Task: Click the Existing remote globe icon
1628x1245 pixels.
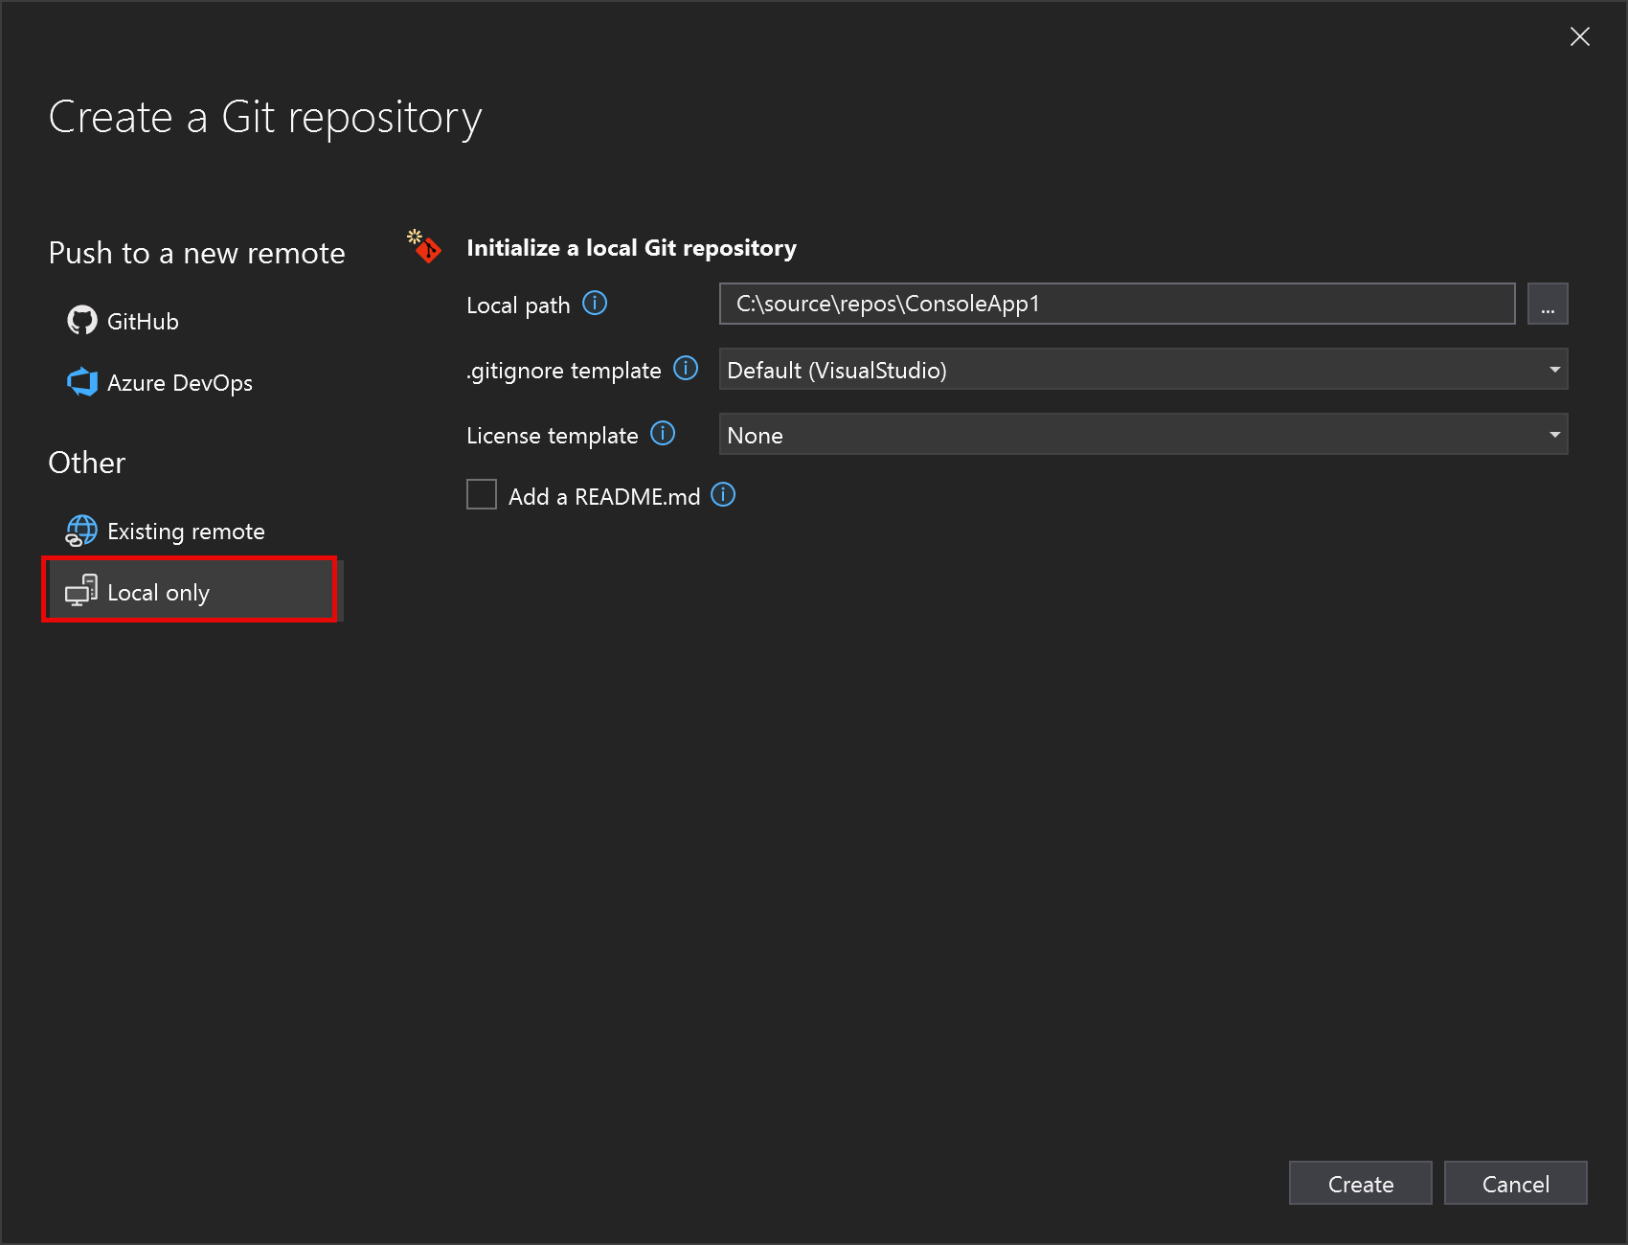Action: pos(81,531)
